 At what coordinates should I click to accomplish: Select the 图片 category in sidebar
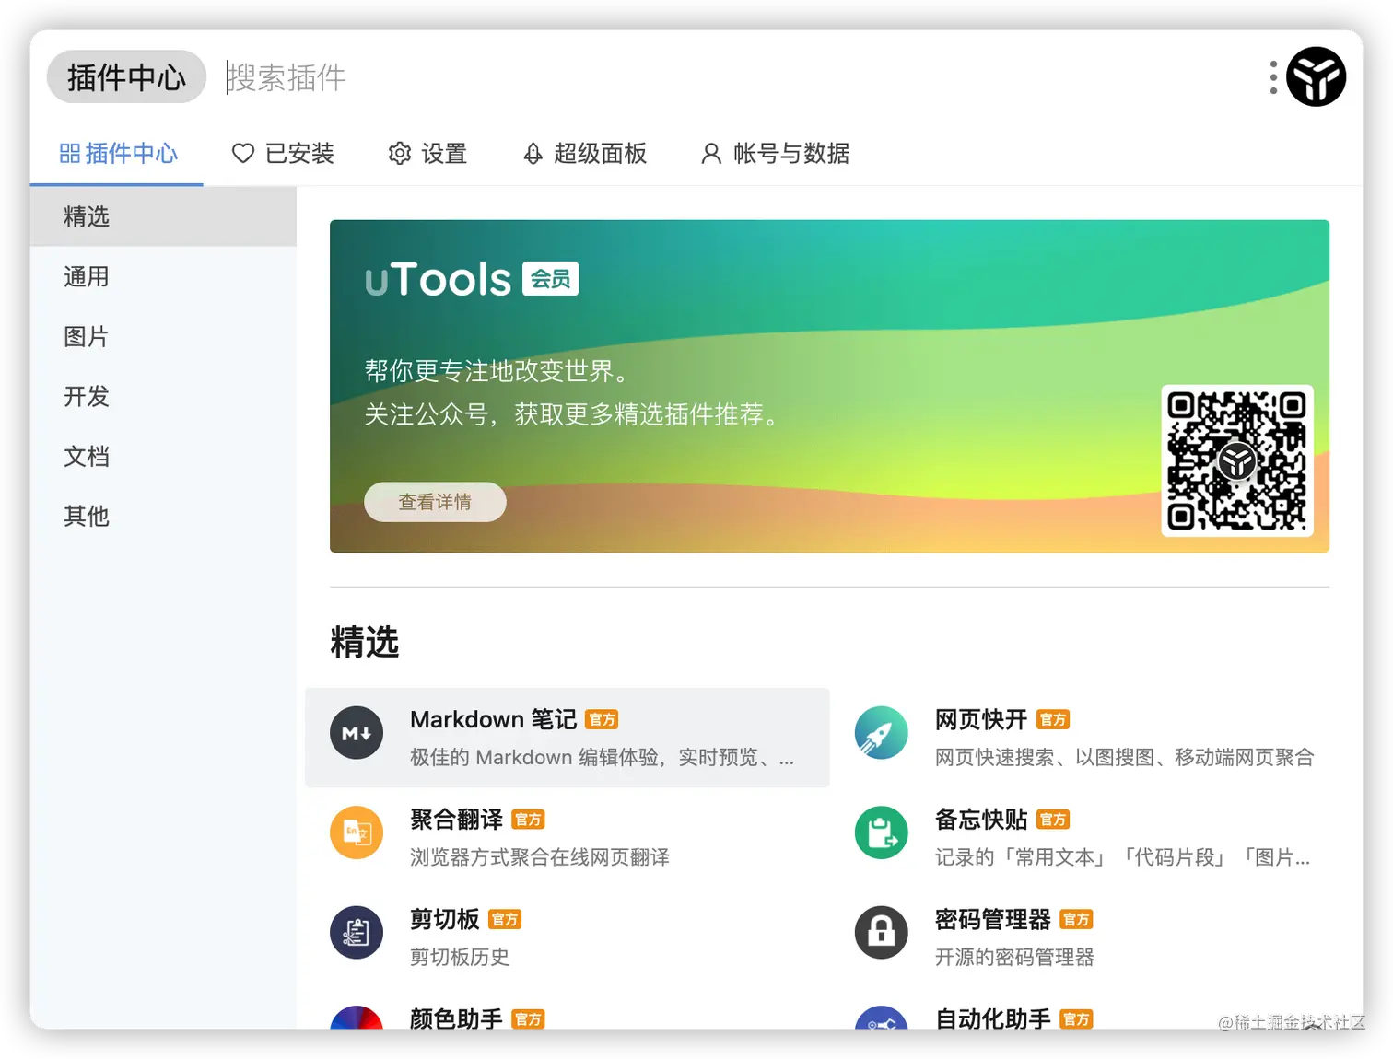click(x=86, y=337)
